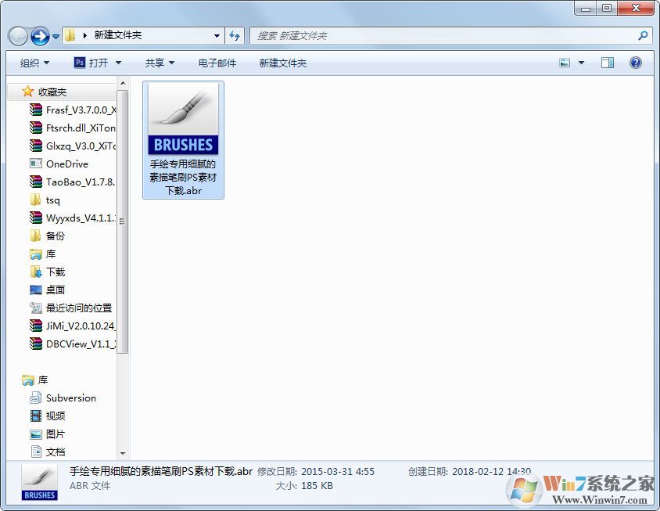
Task: Open the tsq folder in favorites
Action: click(x=47, y=200)
